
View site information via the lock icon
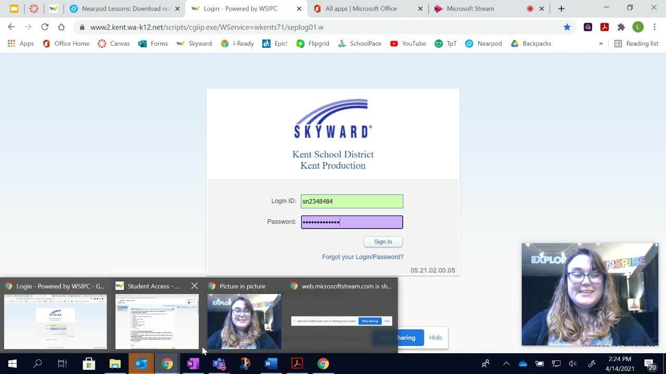coord(82,27)
